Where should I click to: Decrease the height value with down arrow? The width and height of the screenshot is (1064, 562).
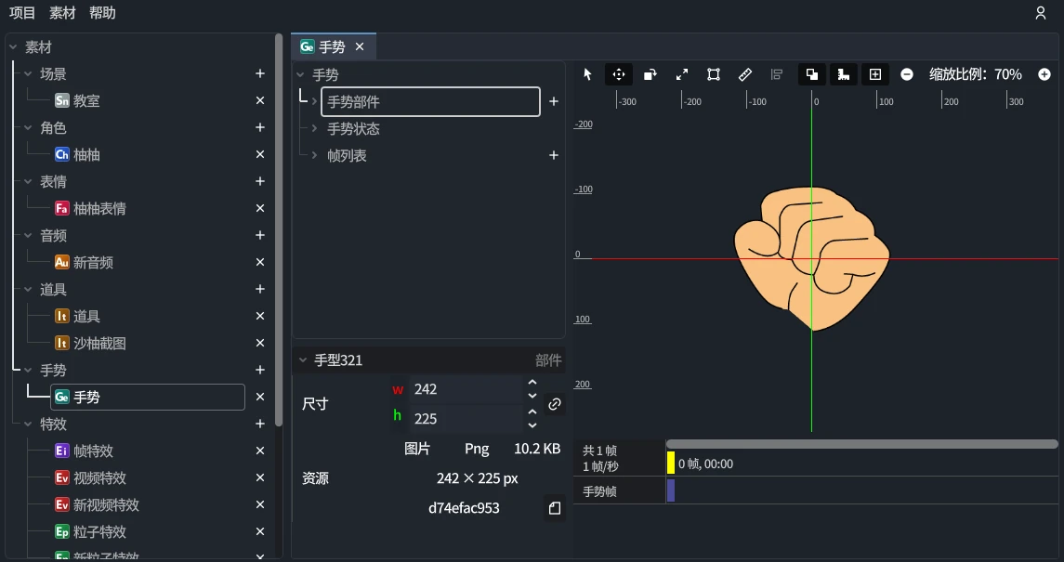coord(532,425)
